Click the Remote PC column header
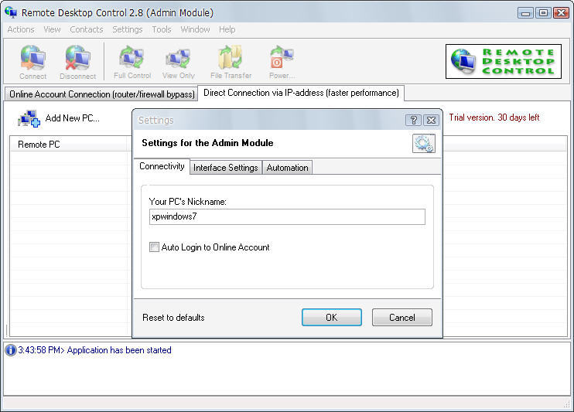This screenshot has width=574, height=412. coord(70,145)
